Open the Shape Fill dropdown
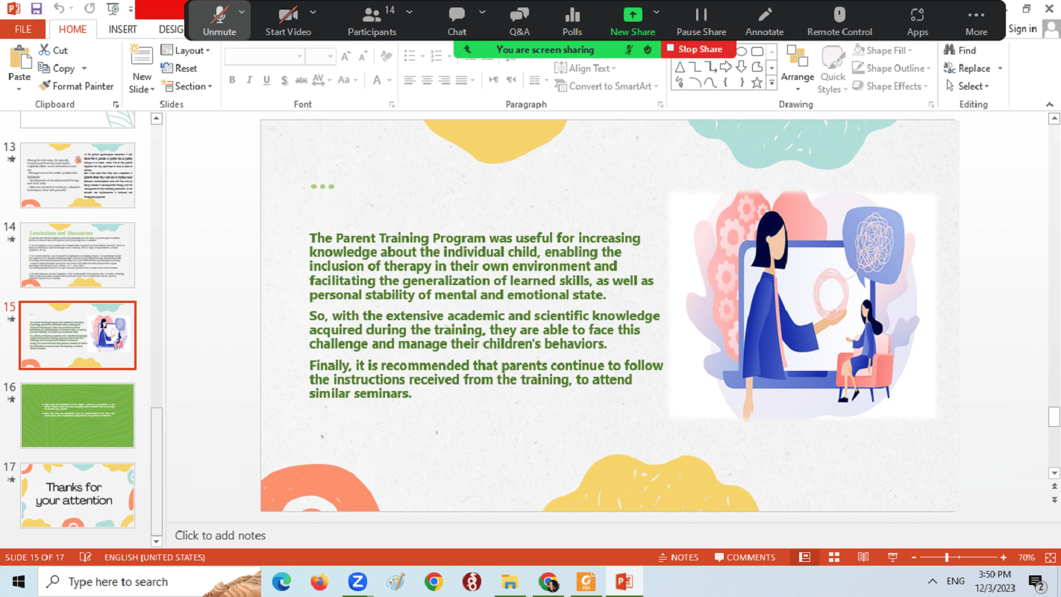The height and width of the screenshot is (597, 1061). [891, 51]
